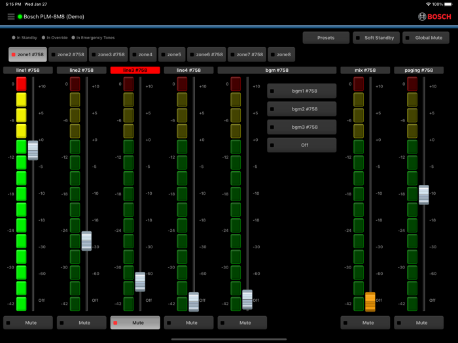Image resolution: width=458 pixels, height=343 pixels.
Task: Select bgm2 #758 source
Action: [x=302, y=109]
